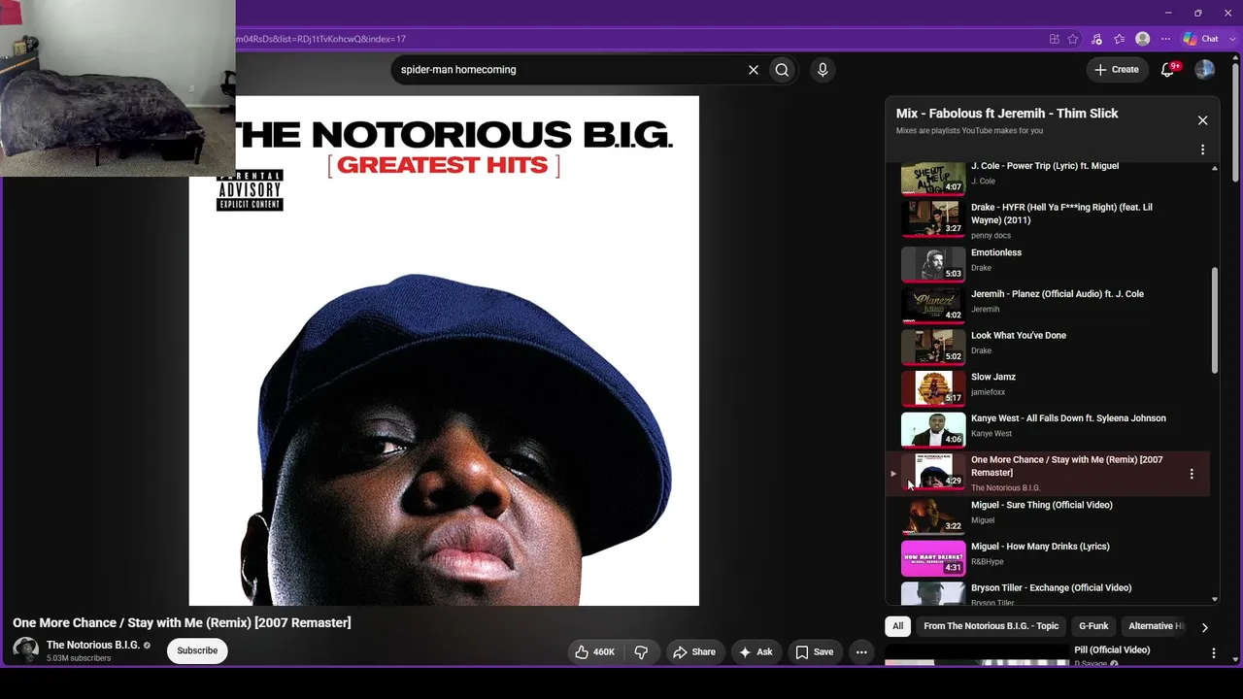Image resolution: width=1243 pixels, height=699 pixels.
Task: Select 'Slow Jamz' playlist title text
Action: pyautogui.click(x=993, y=377)
